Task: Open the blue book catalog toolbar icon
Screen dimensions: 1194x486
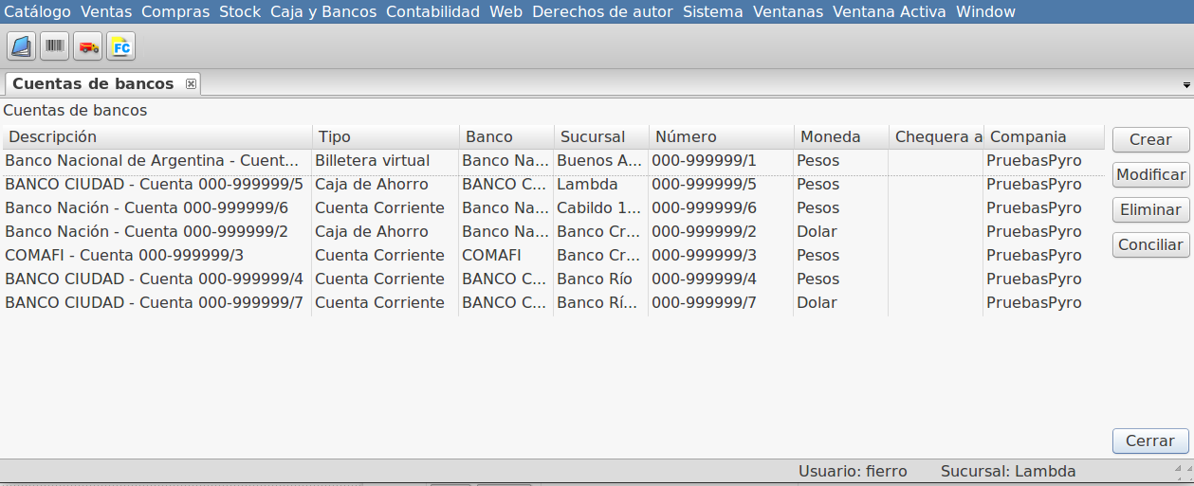Action: pos(21,45)
